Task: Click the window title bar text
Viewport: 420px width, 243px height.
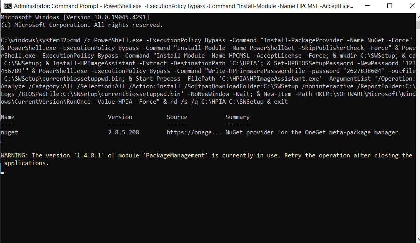Action: click(x=183, y=6)
